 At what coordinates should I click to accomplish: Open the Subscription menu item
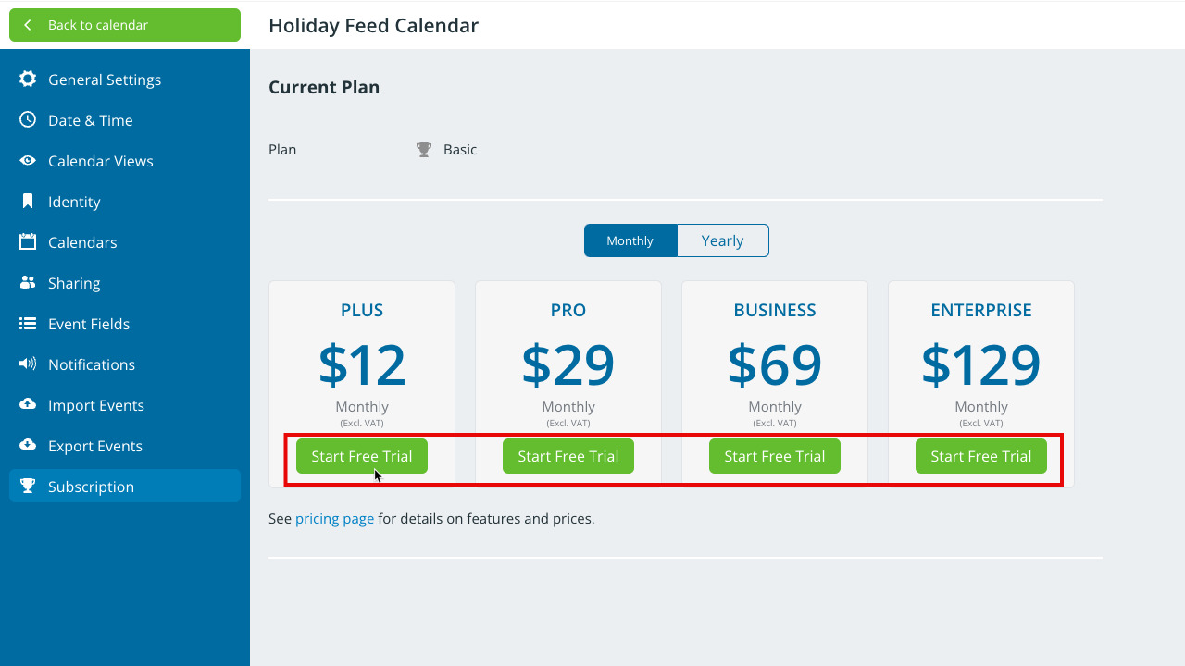click(x=125, y=487)
